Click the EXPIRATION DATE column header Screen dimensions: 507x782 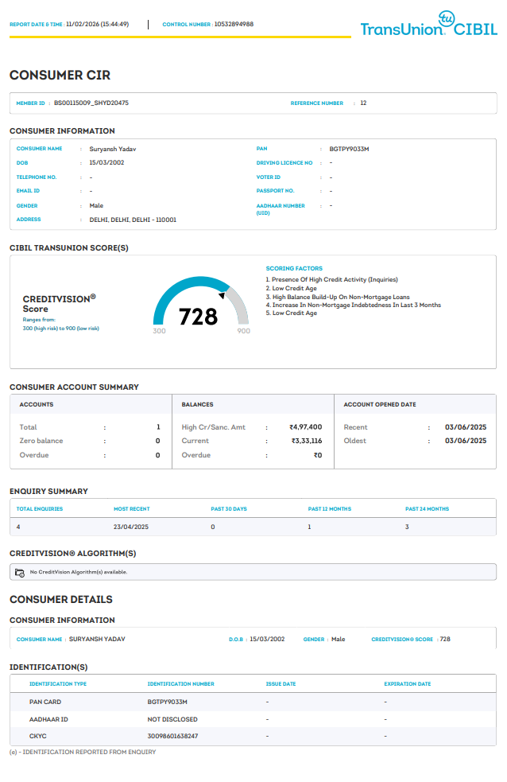[408, 683]
